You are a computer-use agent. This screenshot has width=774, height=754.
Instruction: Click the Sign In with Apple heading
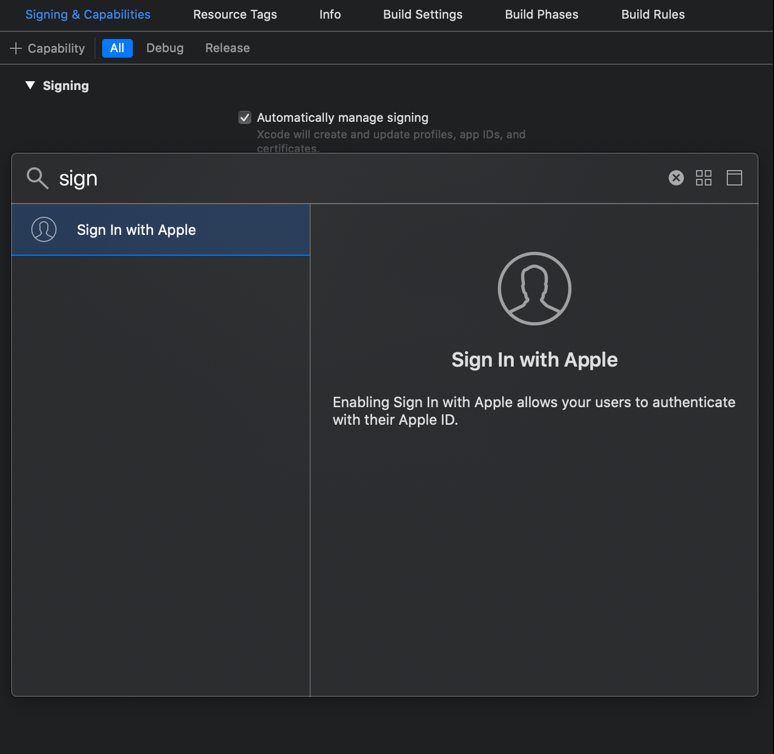coord(535,360)
